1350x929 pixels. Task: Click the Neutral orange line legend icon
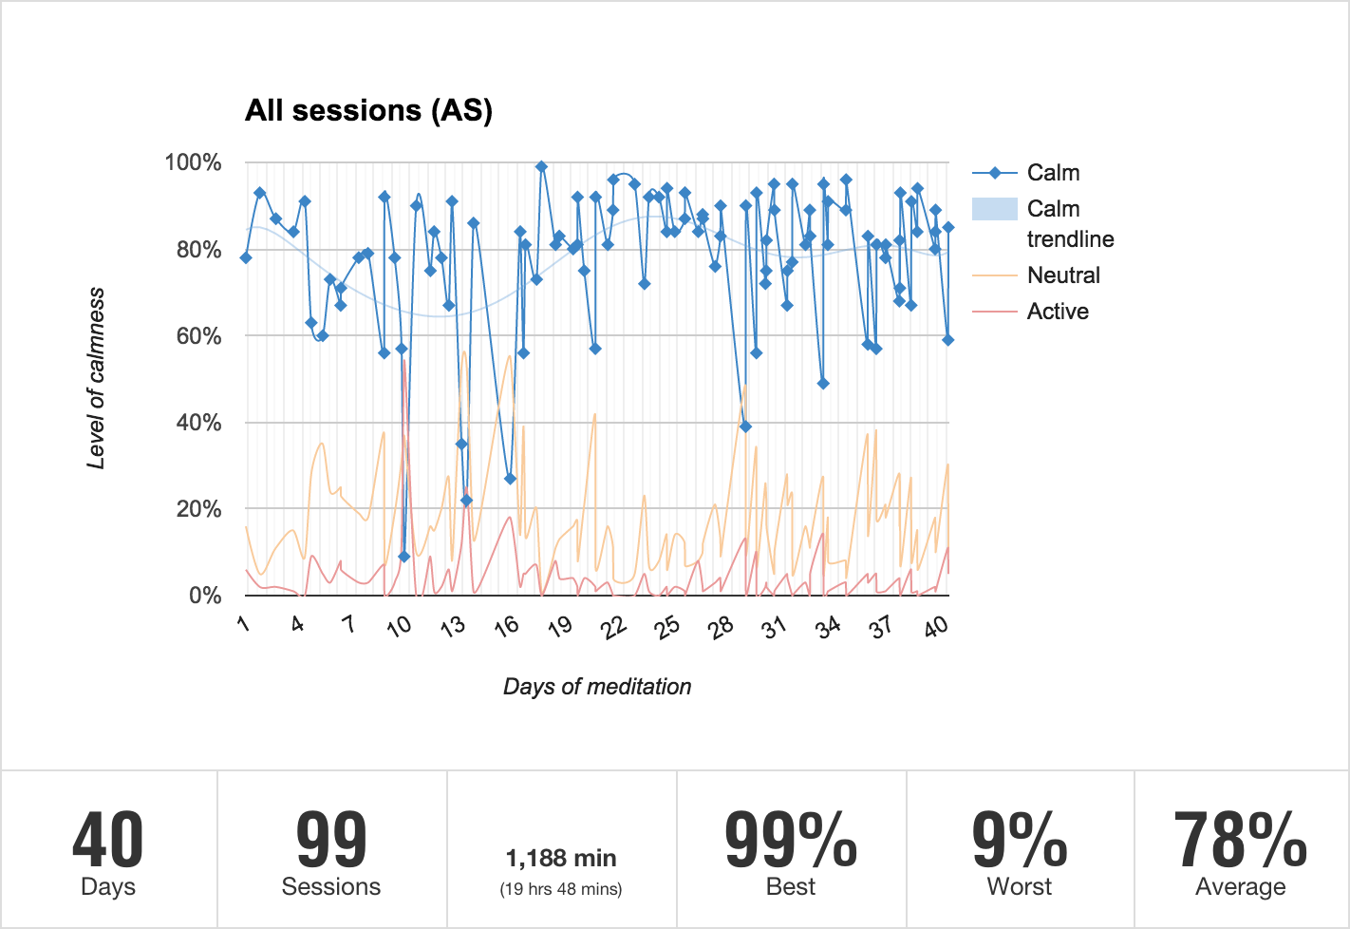point(995,275)
